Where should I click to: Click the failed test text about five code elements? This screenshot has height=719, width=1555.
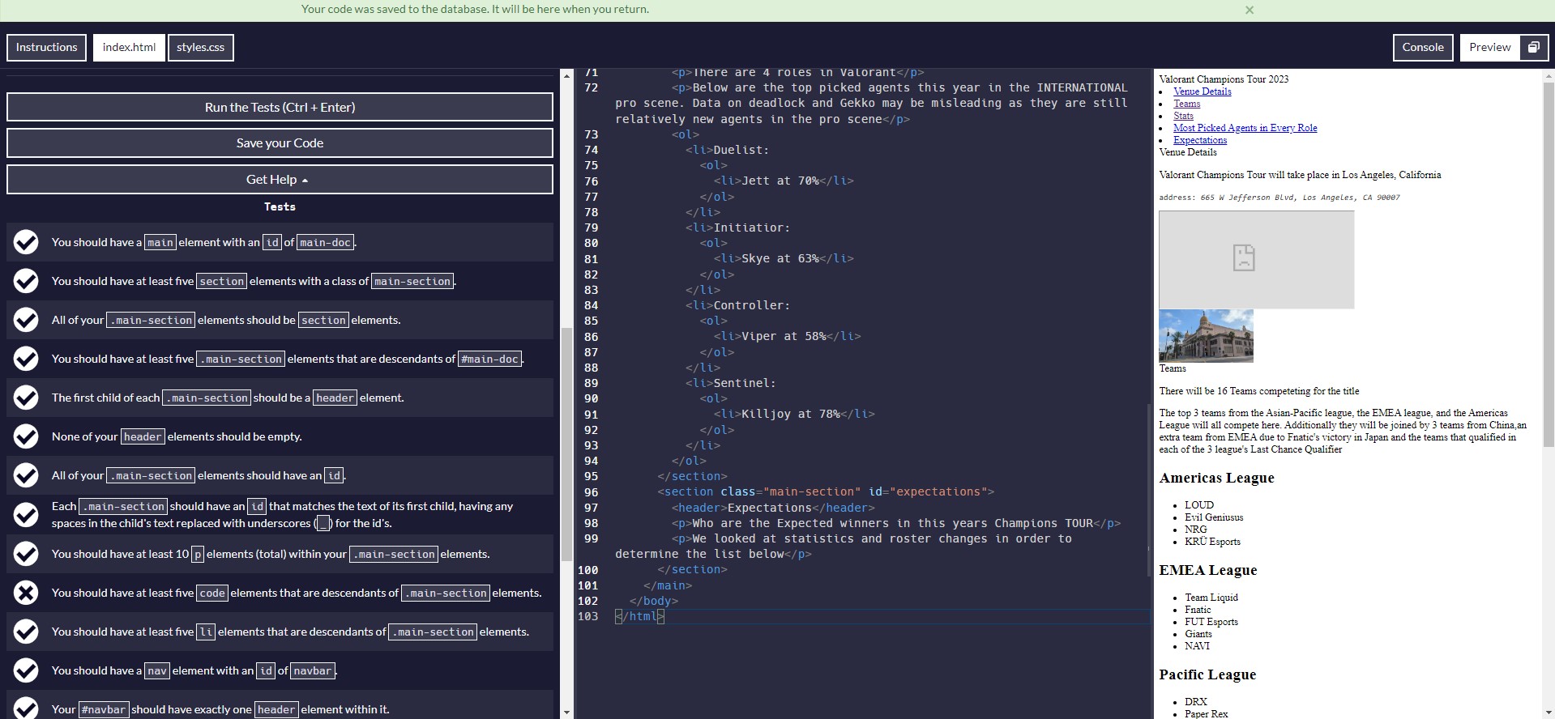pos(297,593)
